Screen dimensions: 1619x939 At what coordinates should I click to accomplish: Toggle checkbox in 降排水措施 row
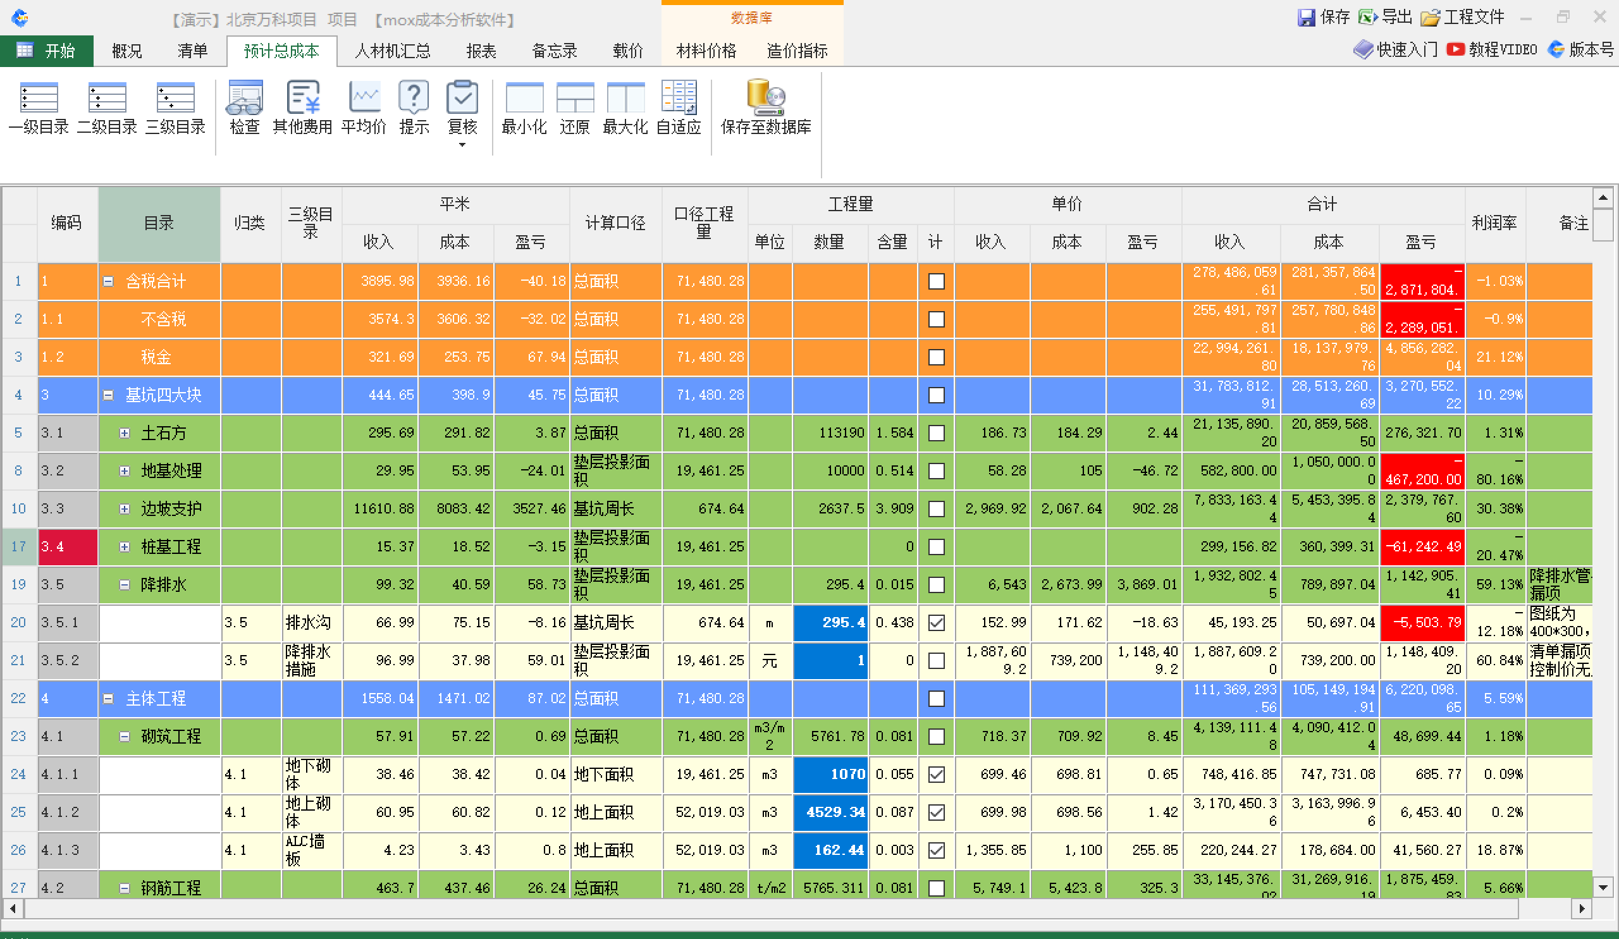(x=936, y=660)
